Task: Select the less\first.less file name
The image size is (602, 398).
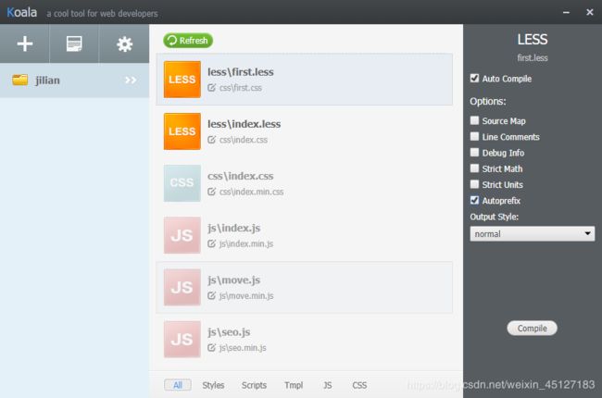Action: (241, 72)
